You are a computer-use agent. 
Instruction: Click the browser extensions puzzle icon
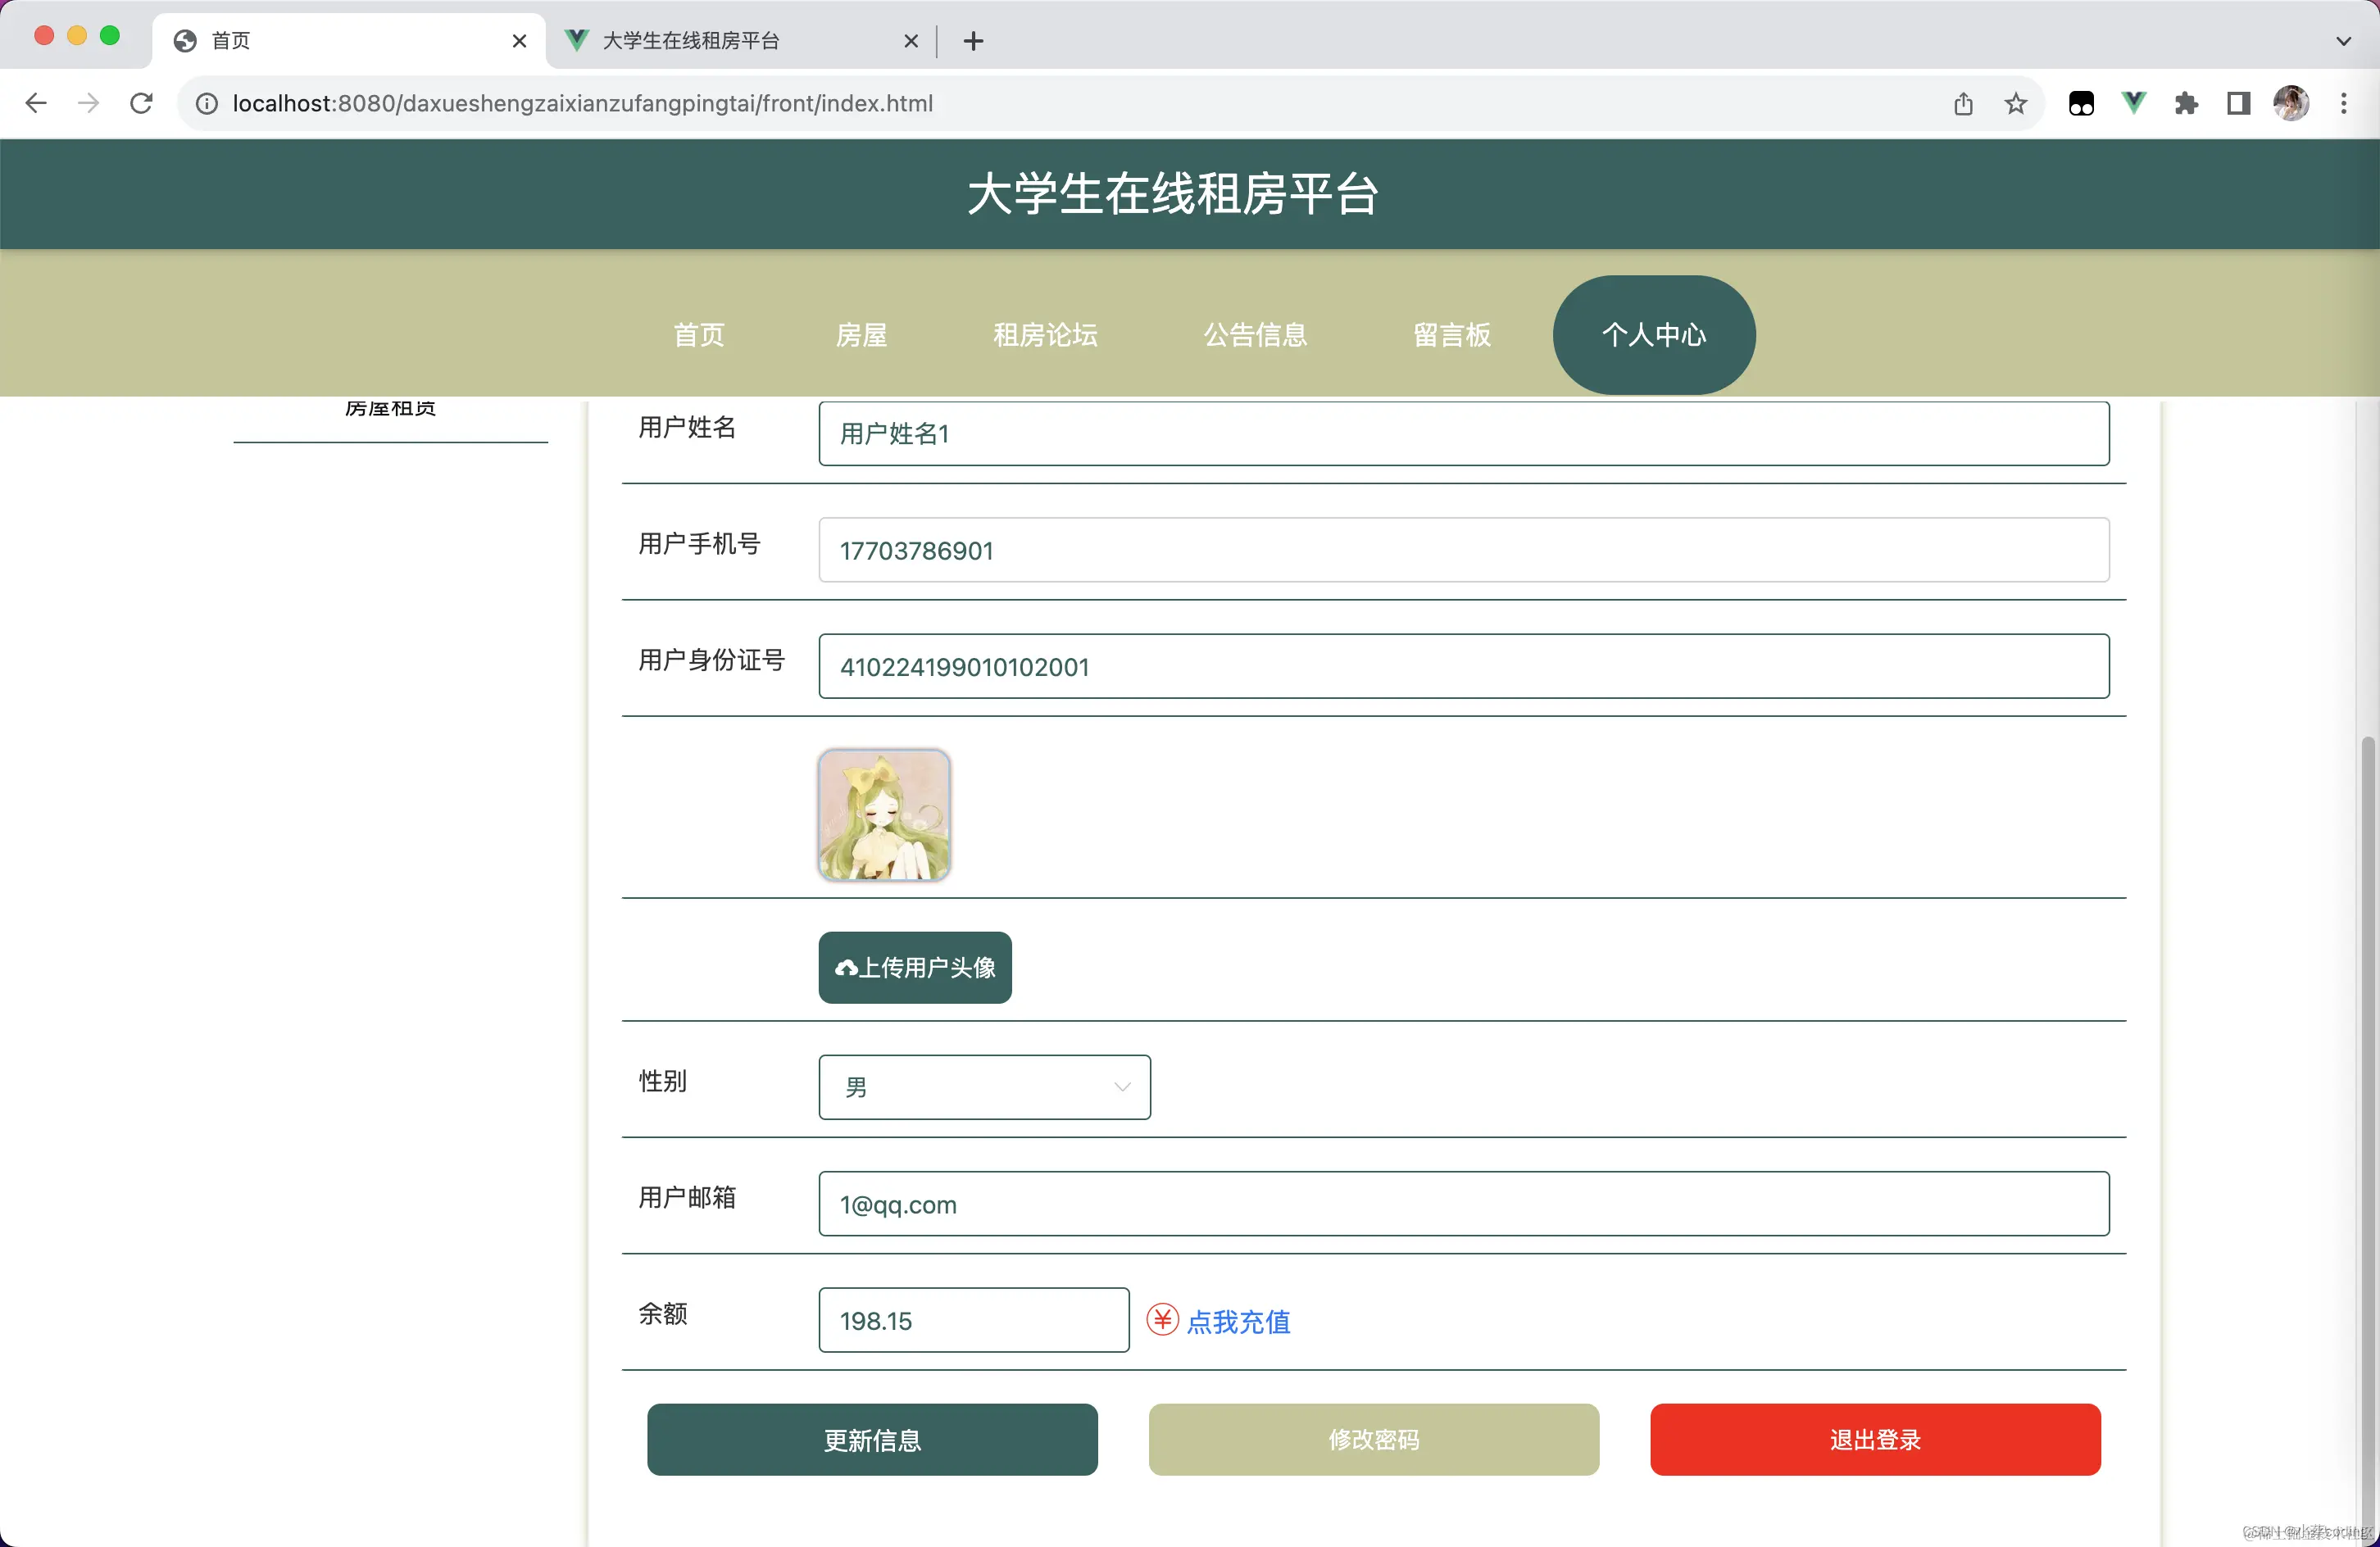[2187, 103]
